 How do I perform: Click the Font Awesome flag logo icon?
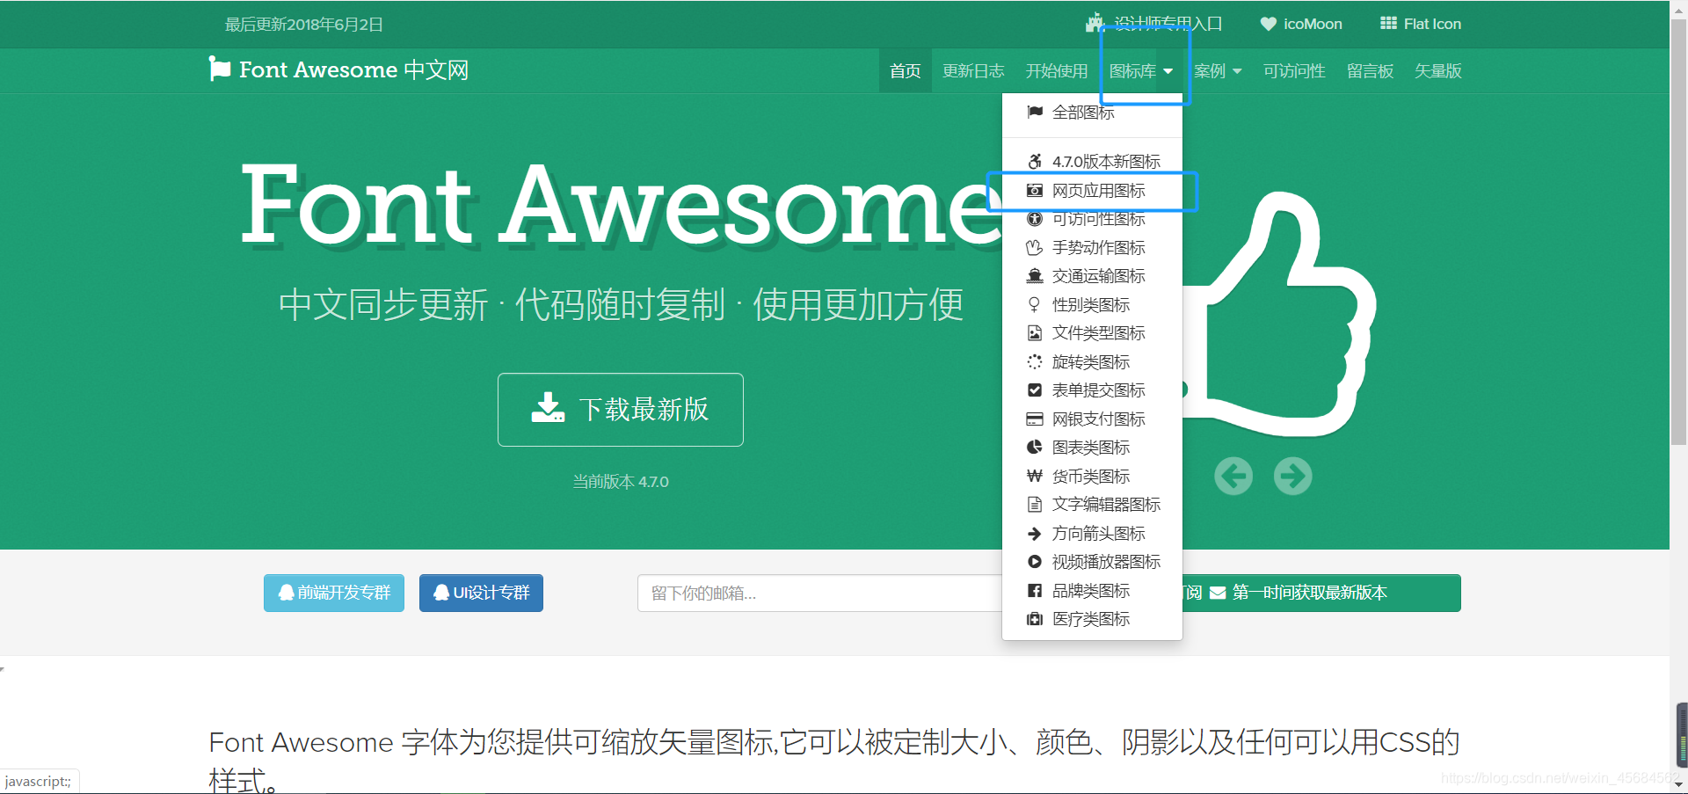[x=220, y=69]
